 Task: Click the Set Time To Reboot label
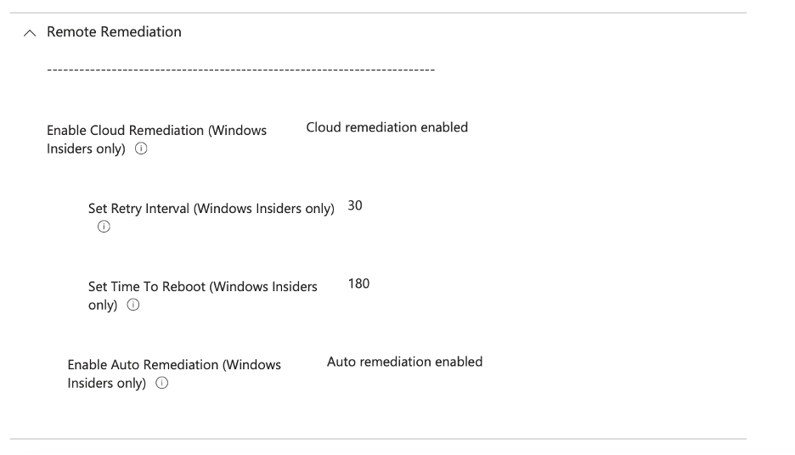[x=203, y=287]
